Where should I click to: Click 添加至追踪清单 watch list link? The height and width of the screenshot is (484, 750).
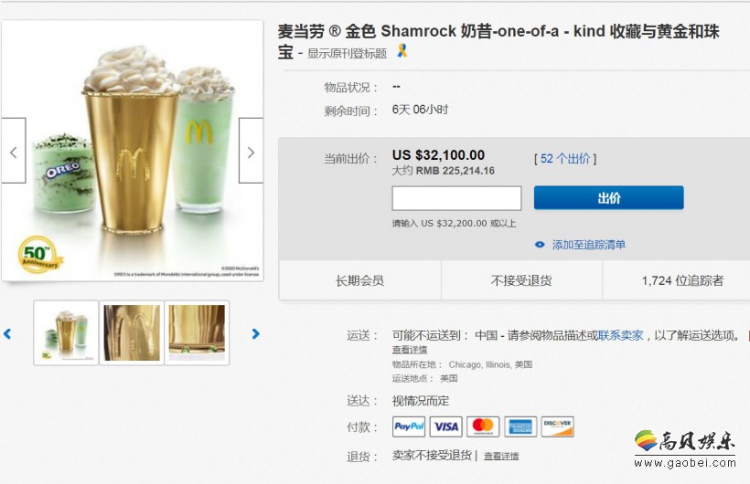(x=589, y=245)
